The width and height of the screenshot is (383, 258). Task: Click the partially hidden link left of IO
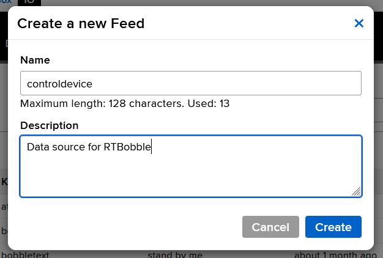click(6, 2)
